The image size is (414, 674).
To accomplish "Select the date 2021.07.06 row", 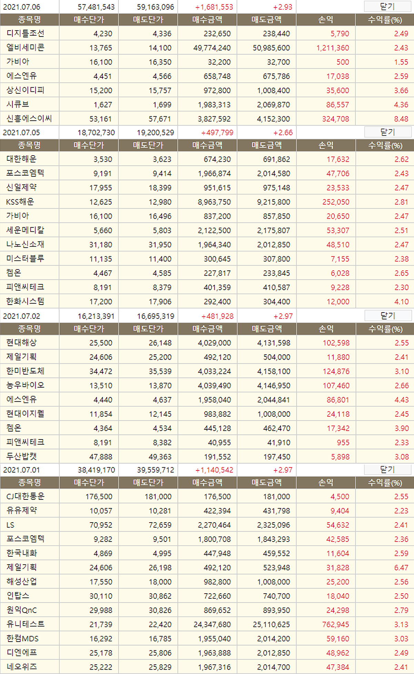I will (207, 7).
